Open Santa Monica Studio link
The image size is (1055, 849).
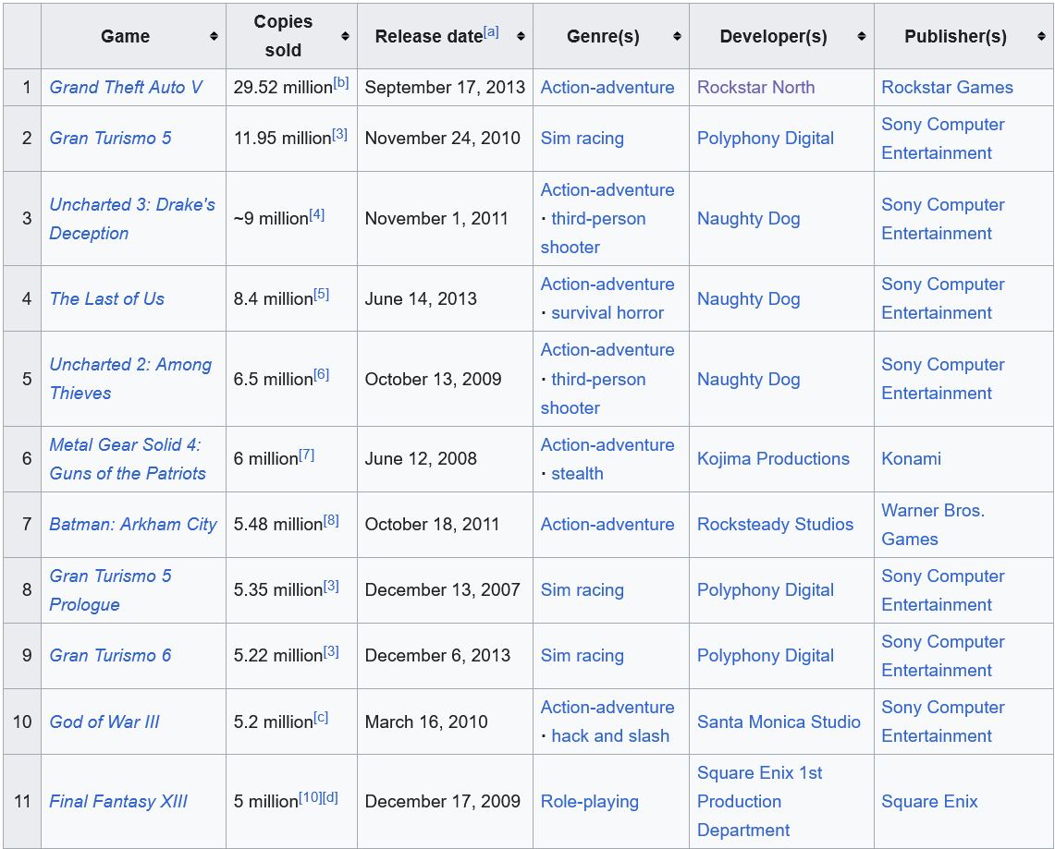(x=779, y=722)
